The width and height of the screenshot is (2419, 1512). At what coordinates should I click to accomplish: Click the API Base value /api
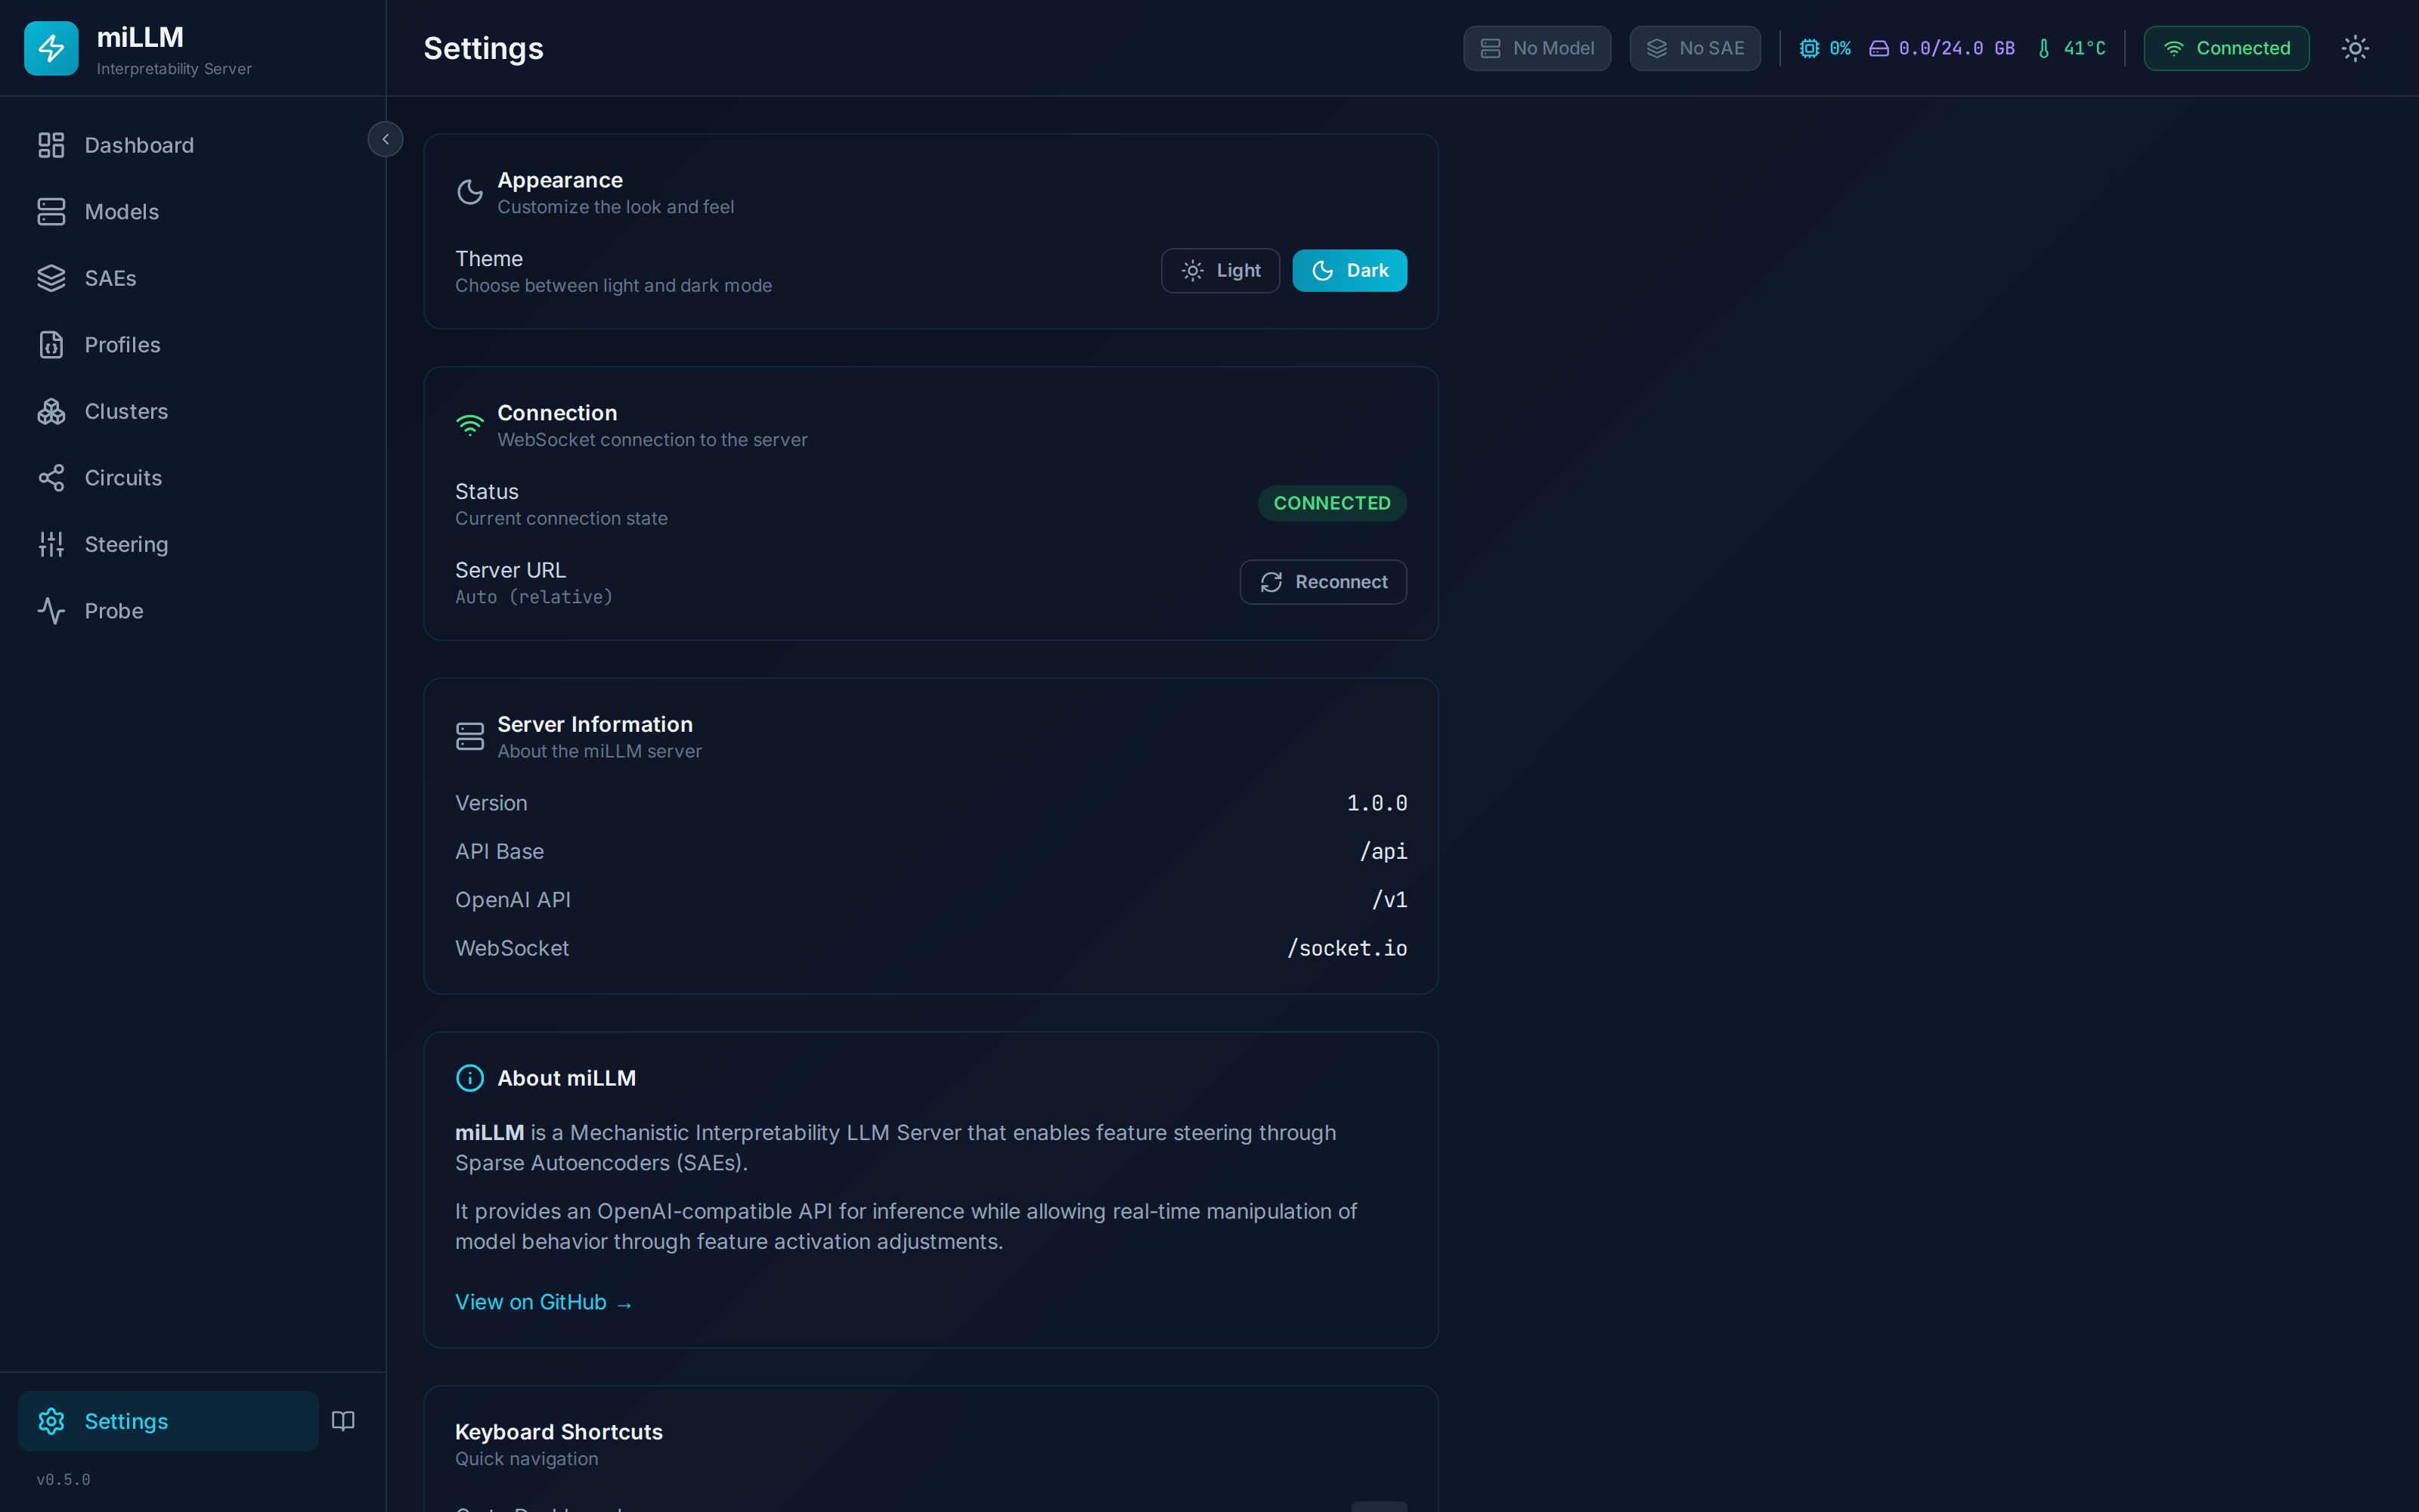tap(1383, 852)
